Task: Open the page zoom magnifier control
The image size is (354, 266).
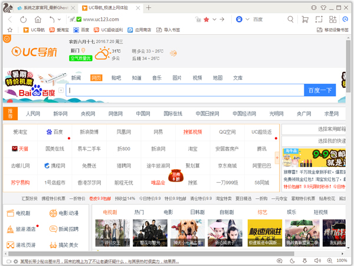Action: tap(330, 261)
